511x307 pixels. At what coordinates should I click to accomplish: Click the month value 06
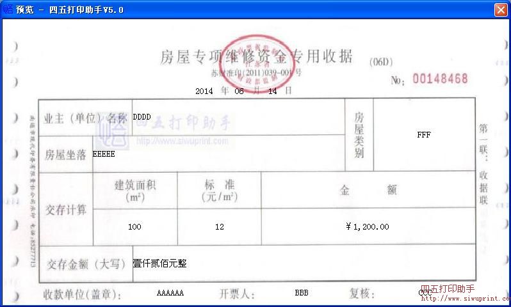pyautogui.click(x=239, y=91)
